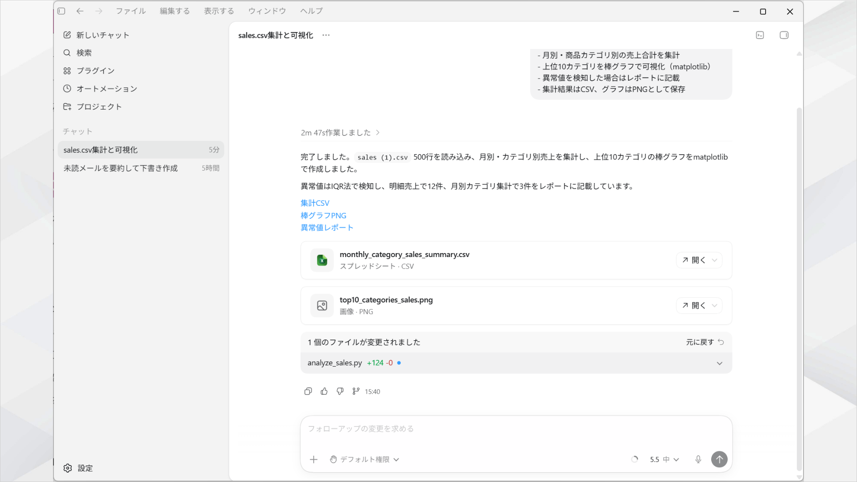Click top10_categories_sales.png file name

[386, 300]
